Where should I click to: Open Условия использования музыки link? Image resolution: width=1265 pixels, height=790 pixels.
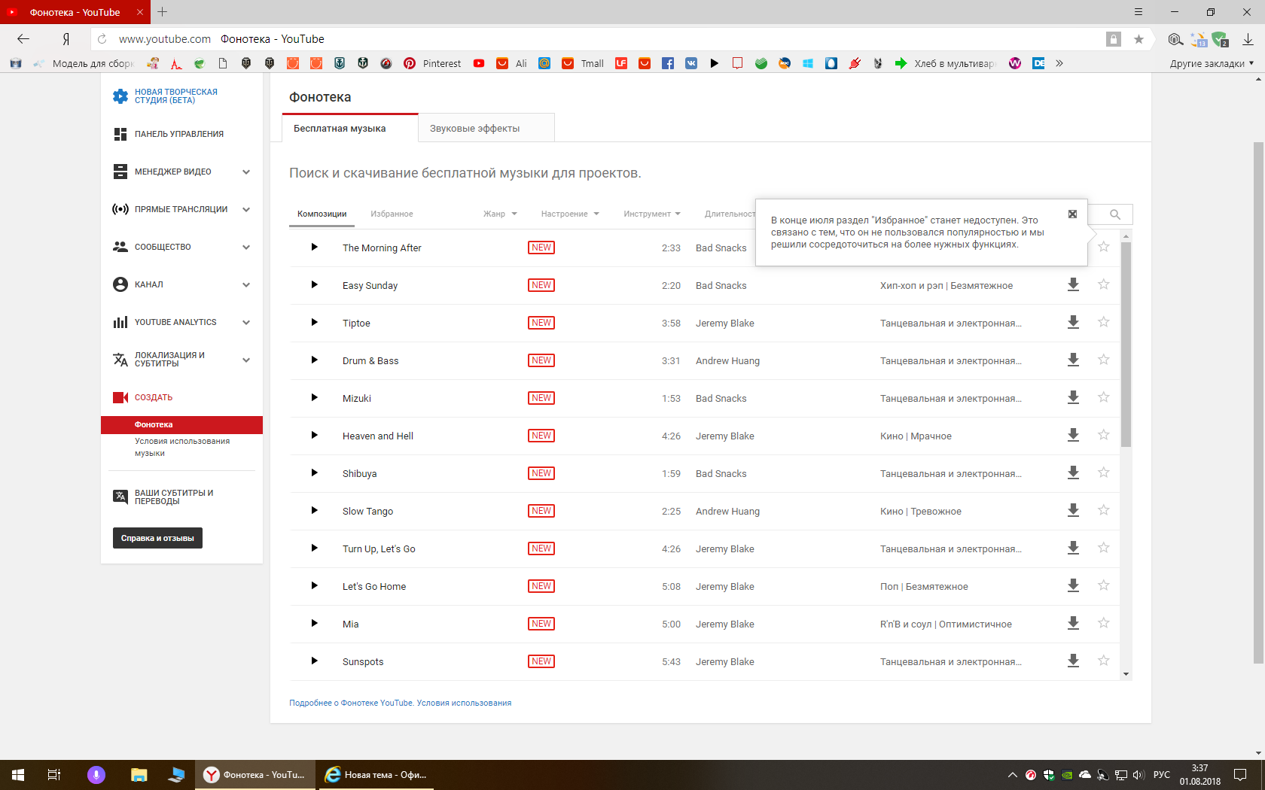182,447
